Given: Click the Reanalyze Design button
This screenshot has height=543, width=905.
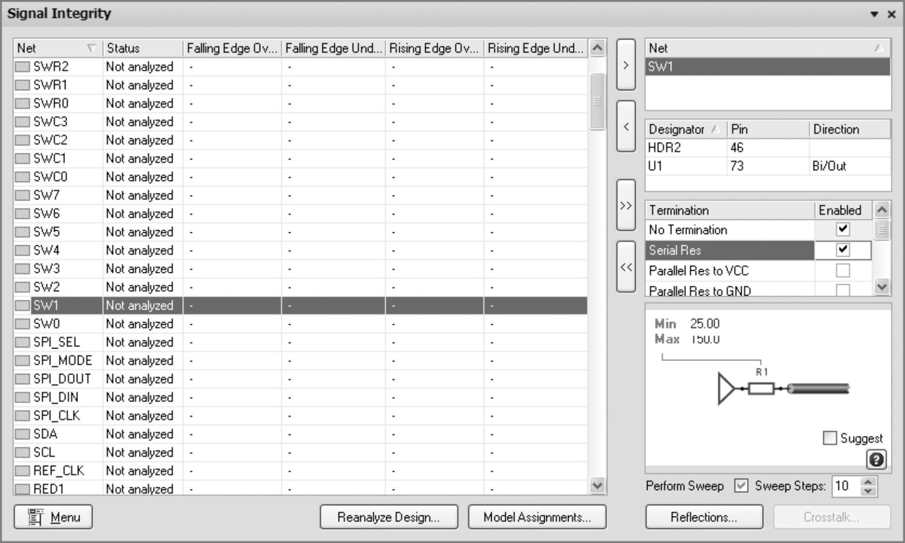Looking at the screenshot, I should (389, 517).
